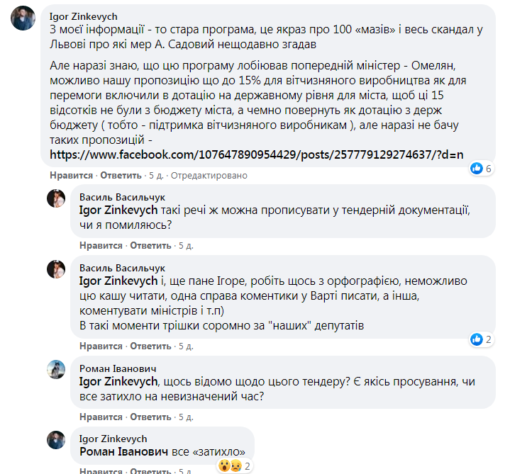Open the facebook.com post link in the top comment

[256, 154]
